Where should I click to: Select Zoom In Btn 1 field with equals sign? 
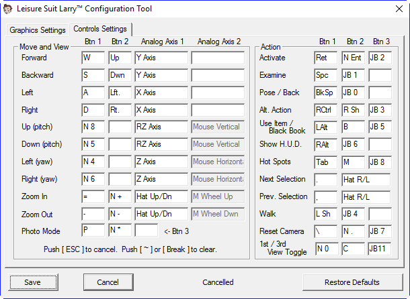click(93, 196)
